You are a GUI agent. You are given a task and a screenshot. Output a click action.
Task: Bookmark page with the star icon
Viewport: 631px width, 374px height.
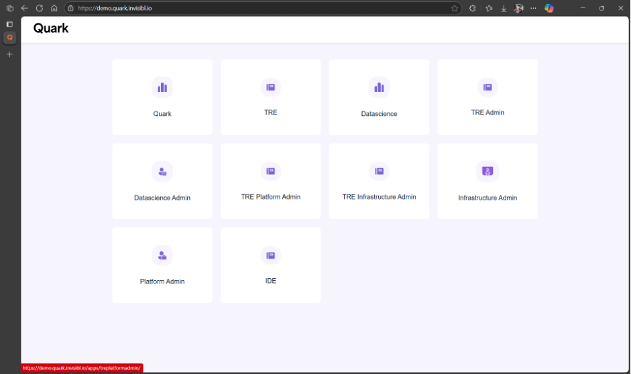(x=455, y=8)
